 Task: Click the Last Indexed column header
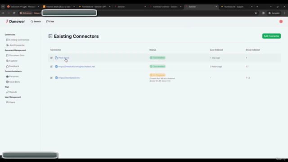(216, 50)
